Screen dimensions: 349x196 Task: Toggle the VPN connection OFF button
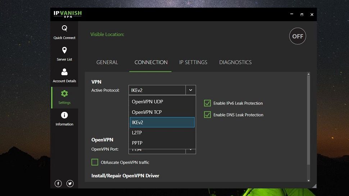[298, 36]
